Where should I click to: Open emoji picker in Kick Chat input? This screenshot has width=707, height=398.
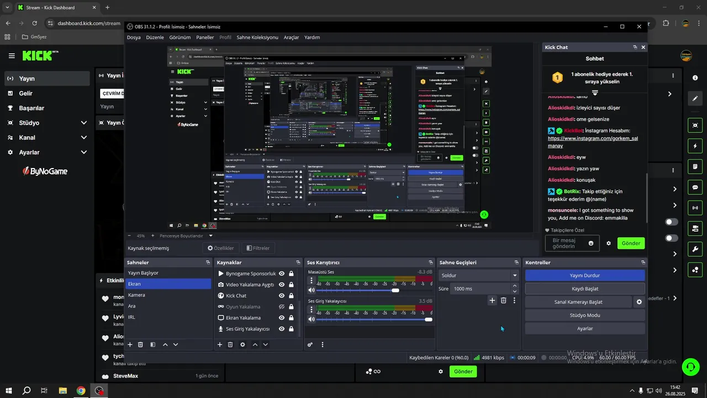[591, 243]
